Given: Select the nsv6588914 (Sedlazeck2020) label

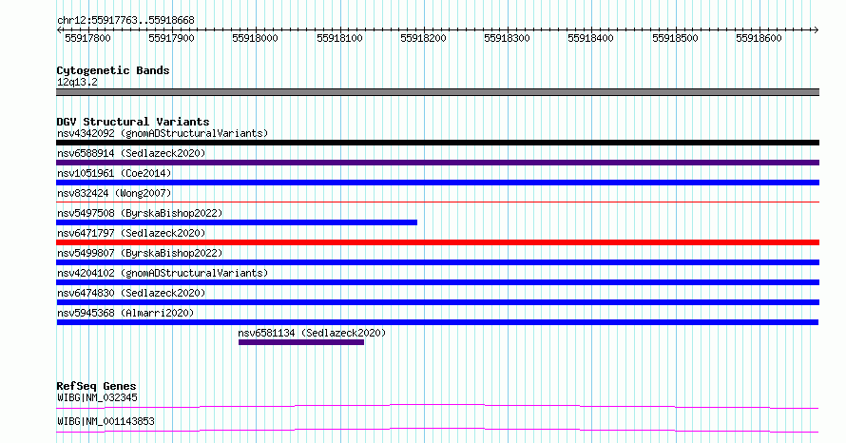Looking at the screenshot, I should coord(131,153).
